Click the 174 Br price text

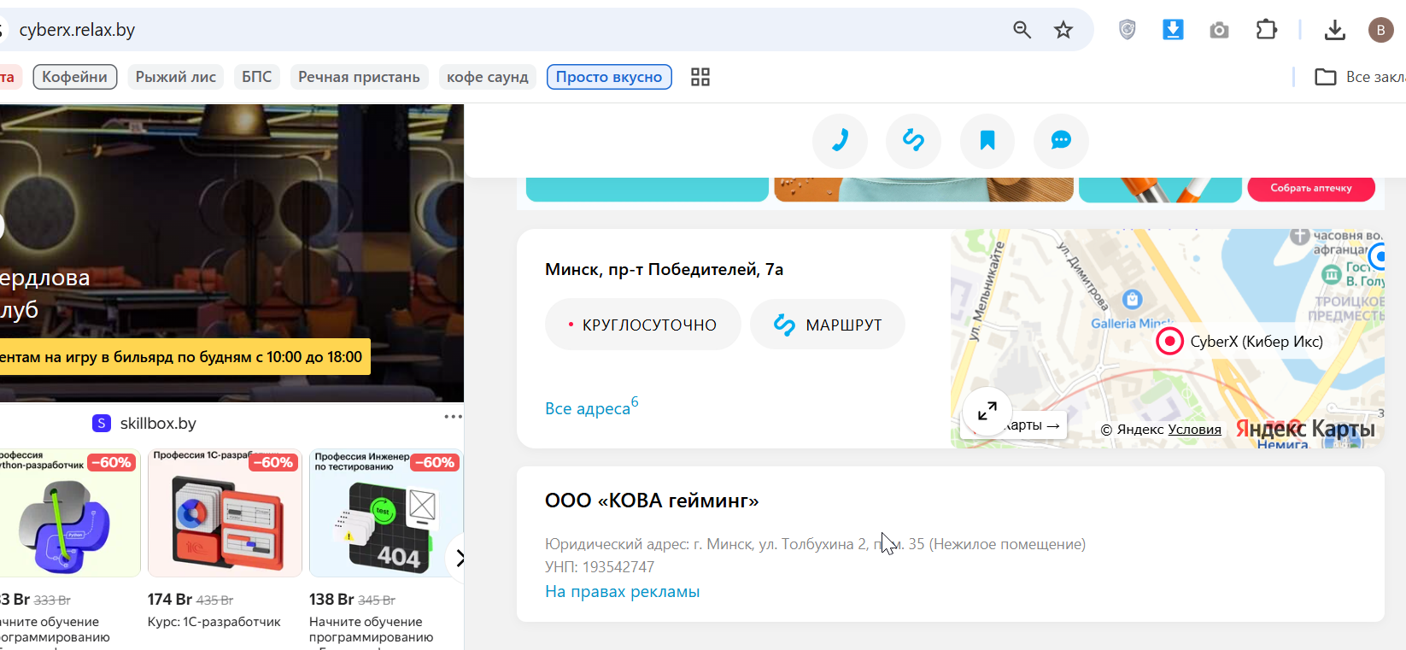[x=170, y=600]
